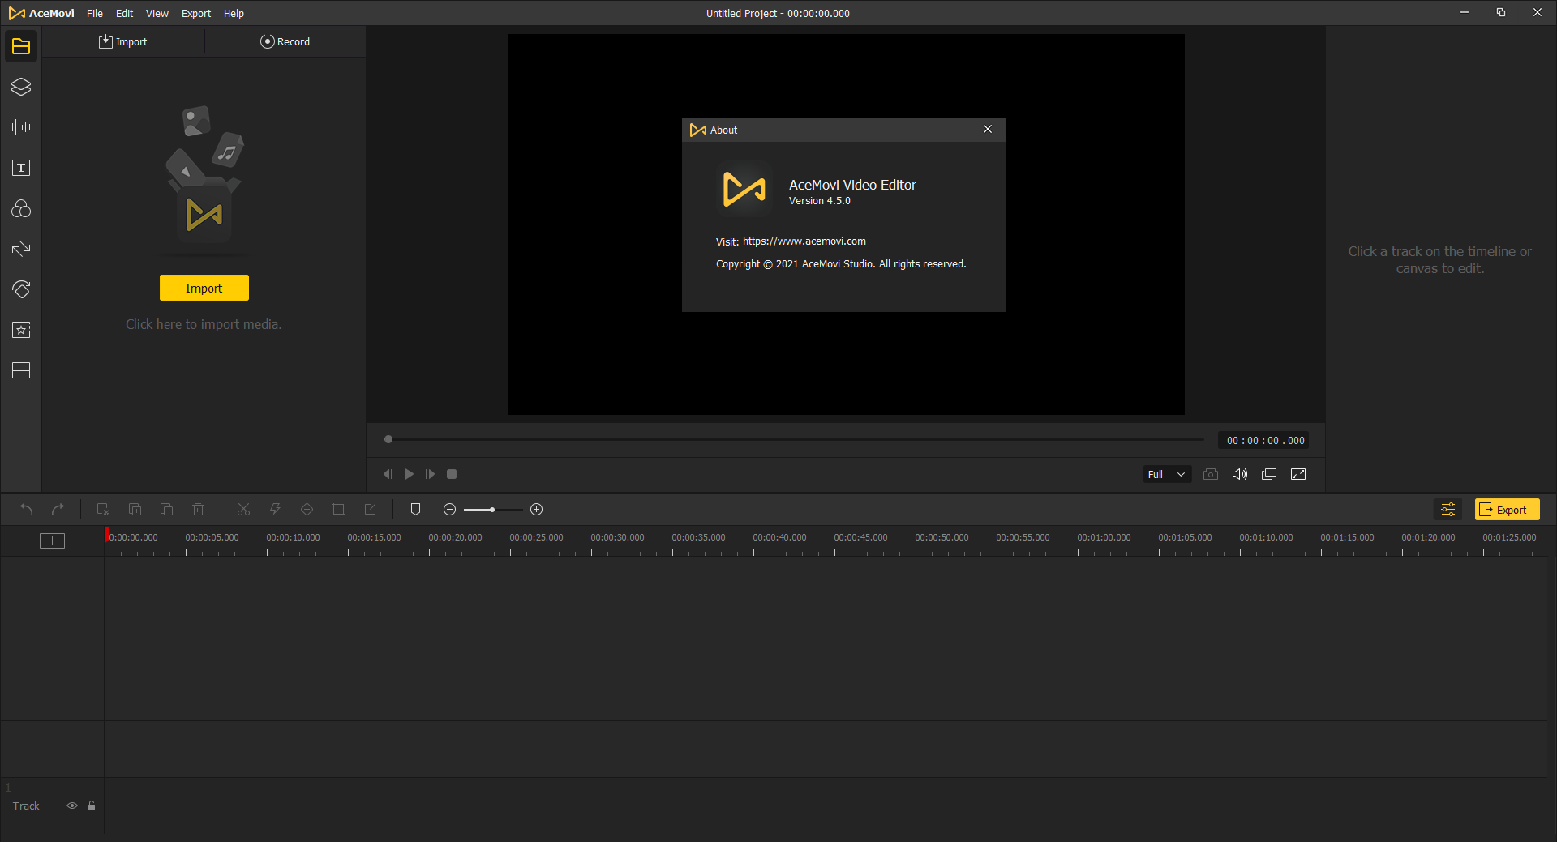Click the timeline zoom slider handle

tap(491, 510)
